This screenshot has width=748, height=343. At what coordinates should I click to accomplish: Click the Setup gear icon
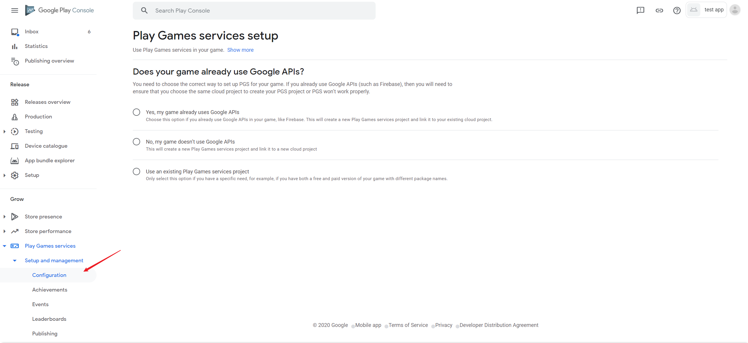(15, 175)
